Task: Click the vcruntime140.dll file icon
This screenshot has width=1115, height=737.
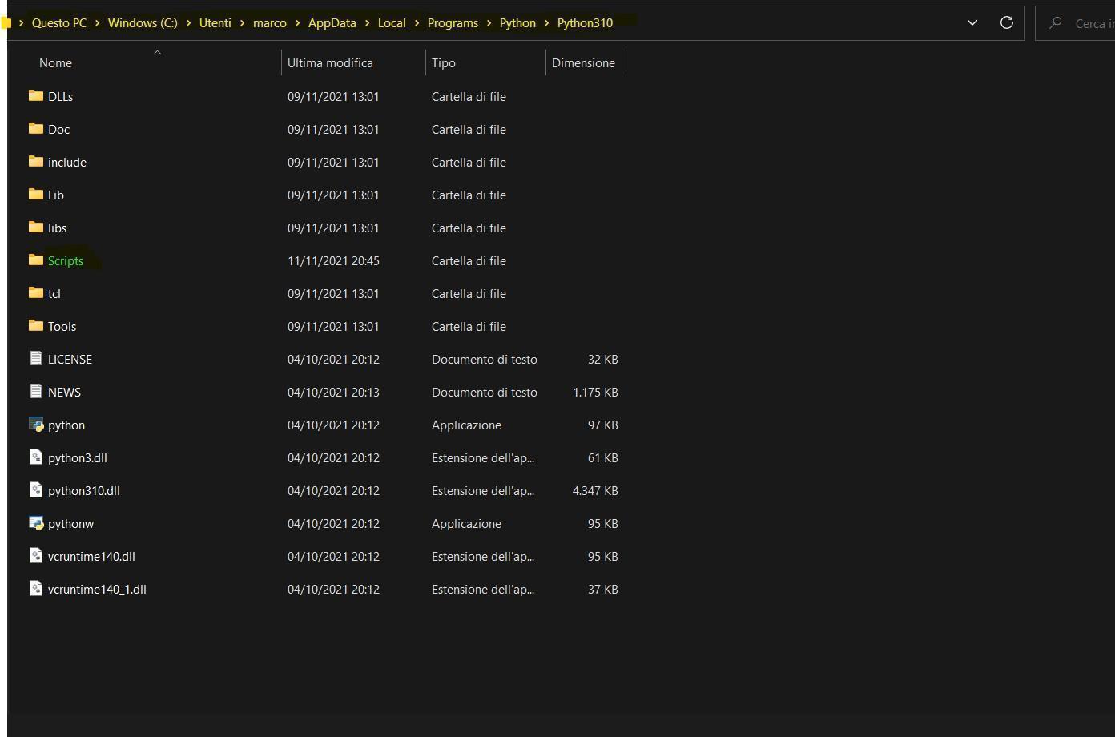Action: point(35,555)
